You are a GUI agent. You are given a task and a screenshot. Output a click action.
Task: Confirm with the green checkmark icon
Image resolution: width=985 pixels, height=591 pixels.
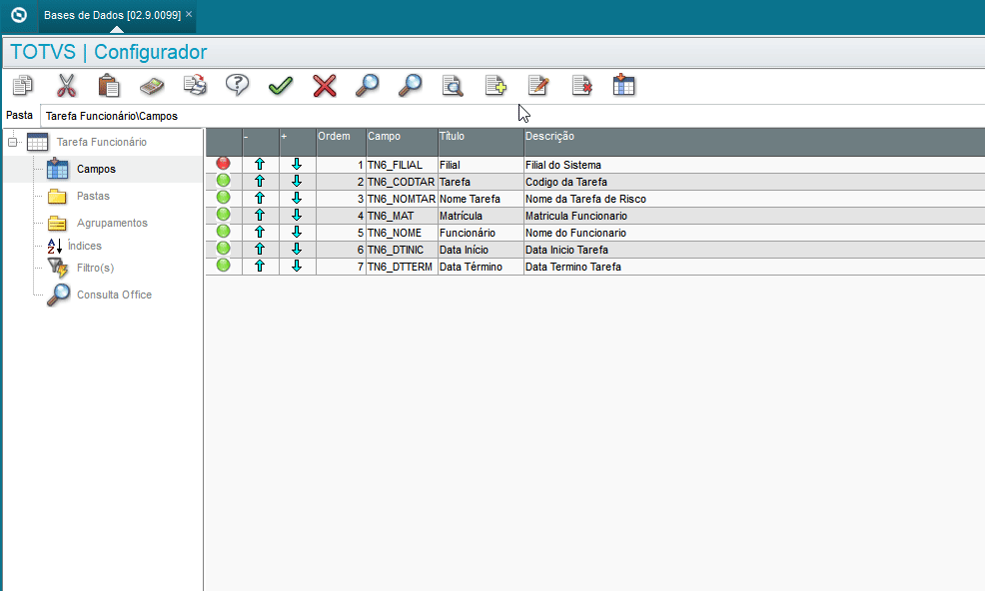pyautogui.click(x=281, y=86)
